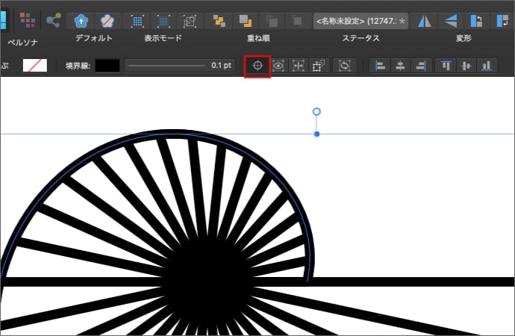This screenshot has width=515, height=336.
Task: Flip the selection horizontally
Action: [x=424, y=21]
